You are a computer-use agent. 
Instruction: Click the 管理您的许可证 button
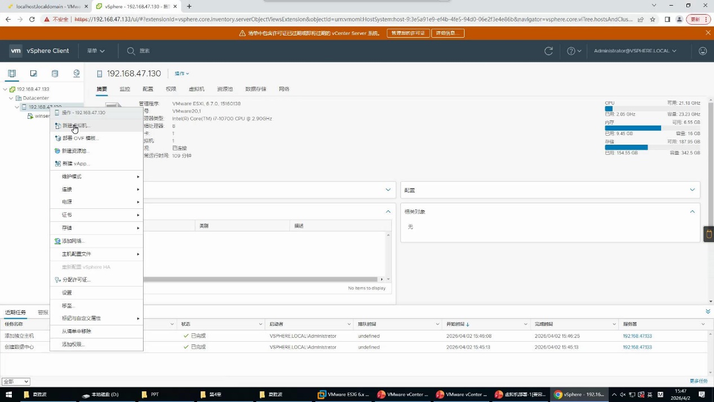pyautogui.click(x=408, y=33)
